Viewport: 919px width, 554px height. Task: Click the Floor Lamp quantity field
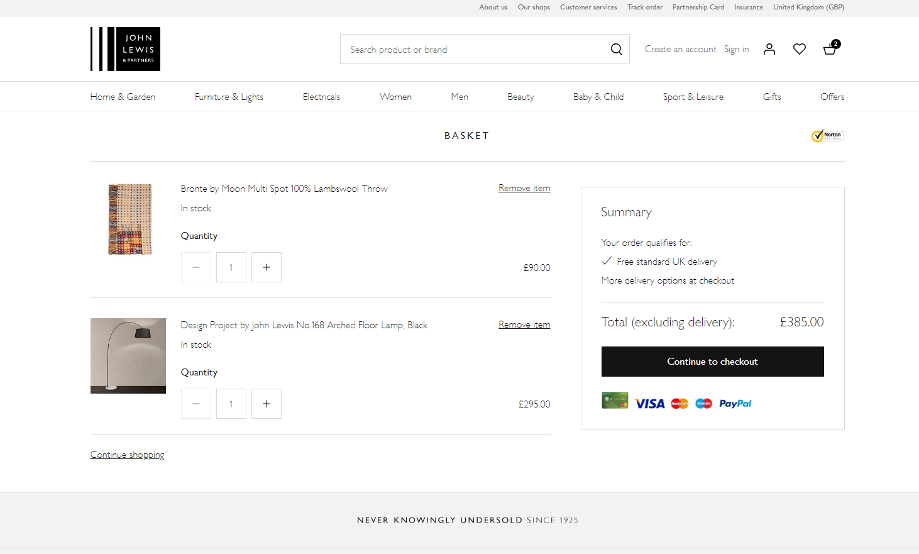(x=231, y=404)
